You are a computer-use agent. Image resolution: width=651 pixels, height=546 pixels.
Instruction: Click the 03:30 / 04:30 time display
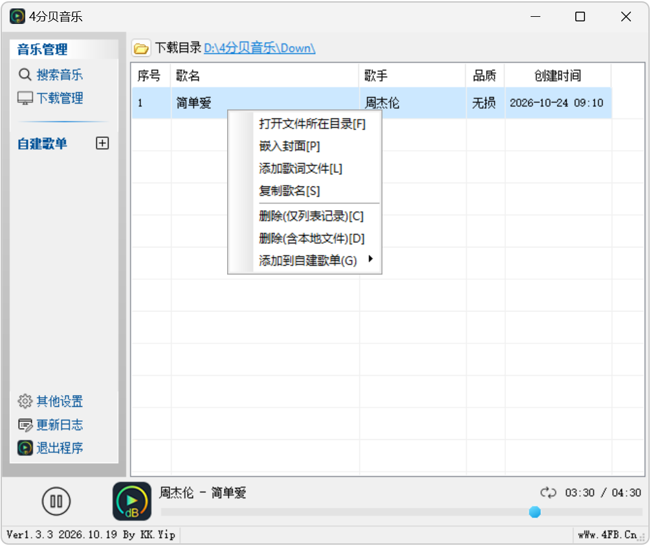click(x=603, y=493)
